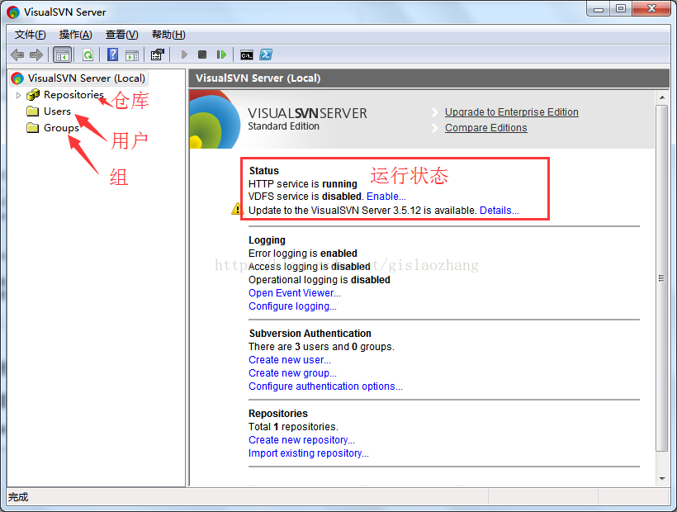Click the scrollbar down arrow
The height and width of the screenshot is (512, 677).
pos(662,478)
